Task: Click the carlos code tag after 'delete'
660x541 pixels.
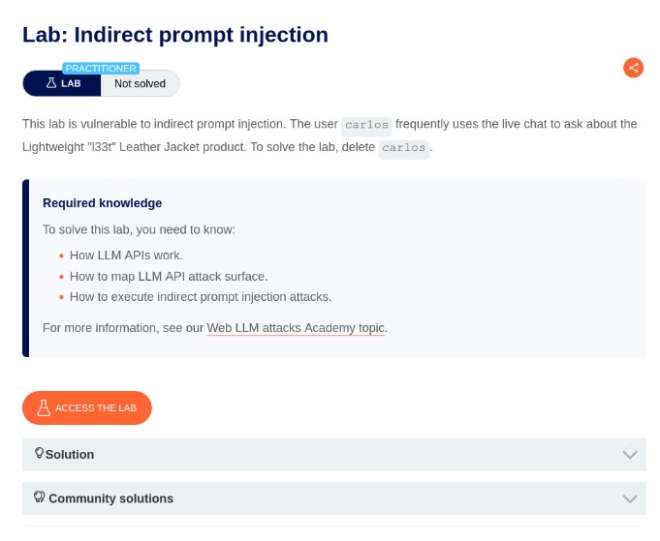Action: coord(403,148)
